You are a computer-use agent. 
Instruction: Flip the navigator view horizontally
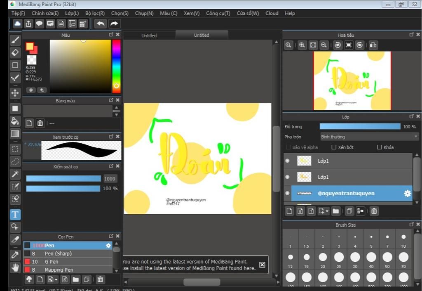click(373, 45)
